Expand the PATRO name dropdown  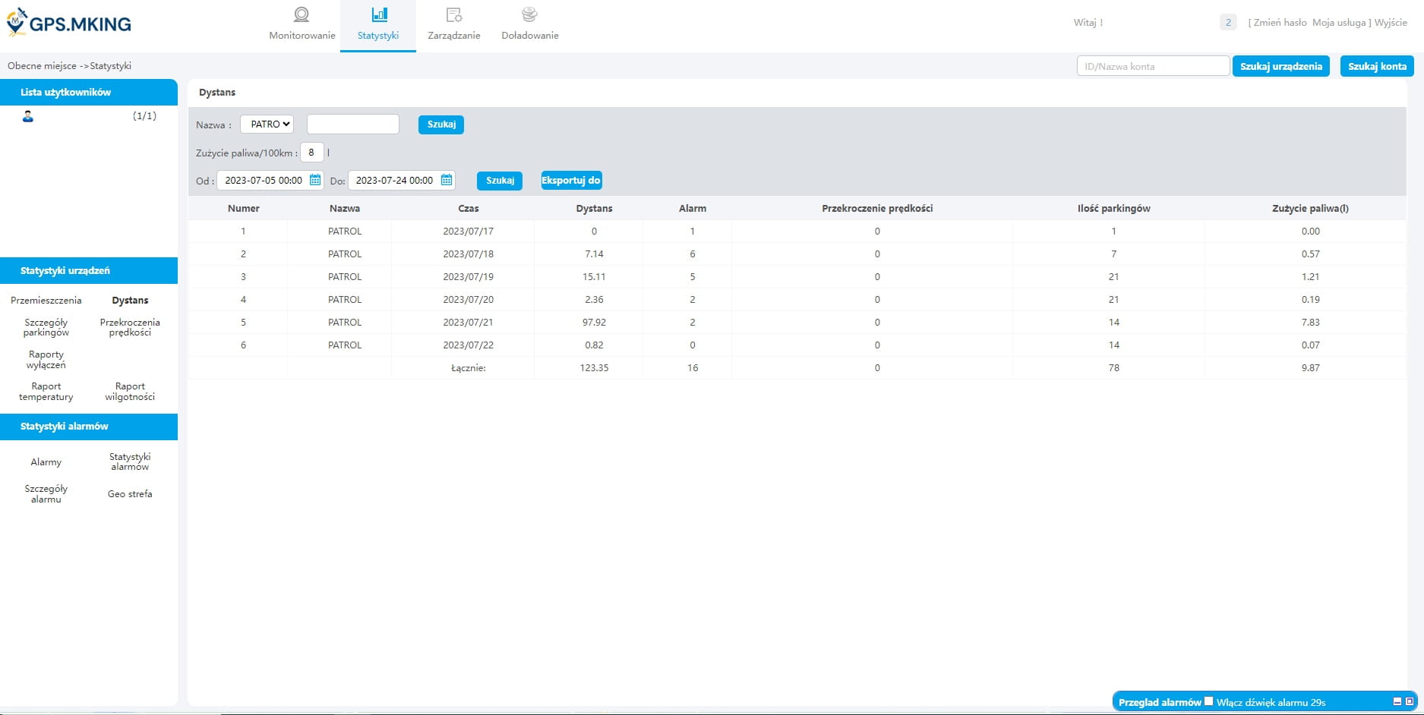[x=267, y=124]
